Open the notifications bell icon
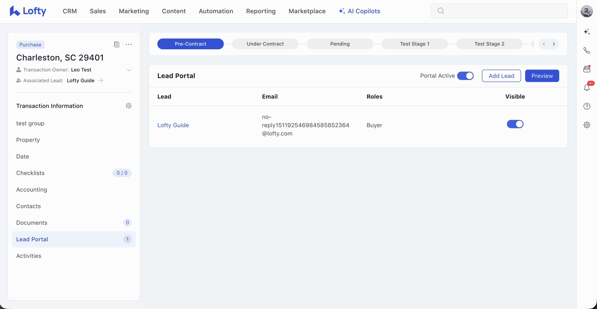 [x=587, y=87]
